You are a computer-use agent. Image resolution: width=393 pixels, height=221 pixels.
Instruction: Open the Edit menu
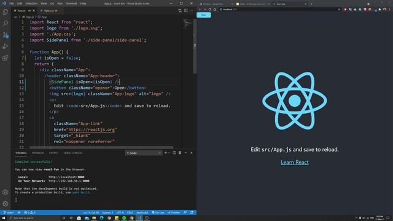click(20, 4)
